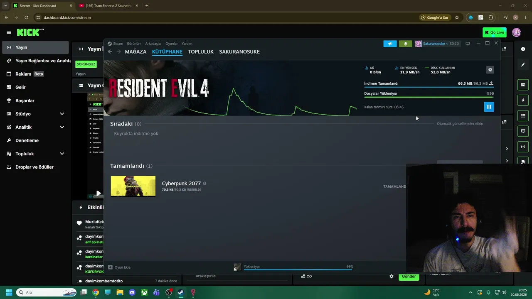The height and width of the screenshot is (299, 532).
Task: Select Yayın in the Kick sidebar
Action: pos(35,47)
